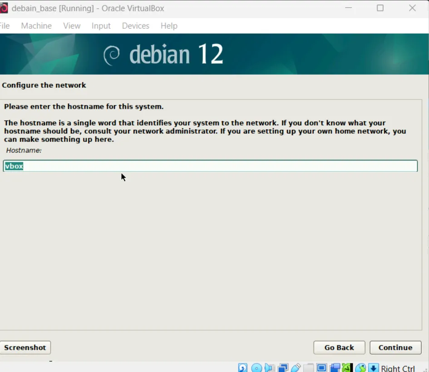This screenshot has width=429, height=372.
Task: Open the shared folders status icon
Action: tap(309, 367)
